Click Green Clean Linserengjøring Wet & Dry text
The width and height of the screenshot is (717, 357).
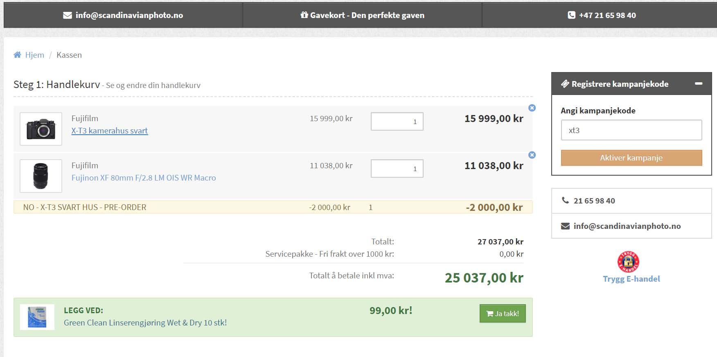click(145, 323)
